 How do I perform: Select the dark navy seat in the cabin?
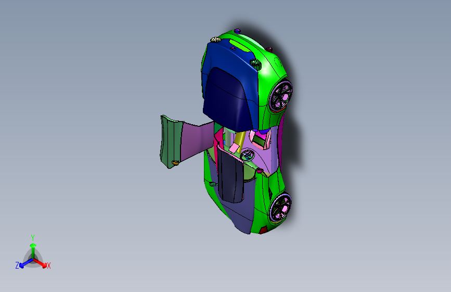click(230, 175)
